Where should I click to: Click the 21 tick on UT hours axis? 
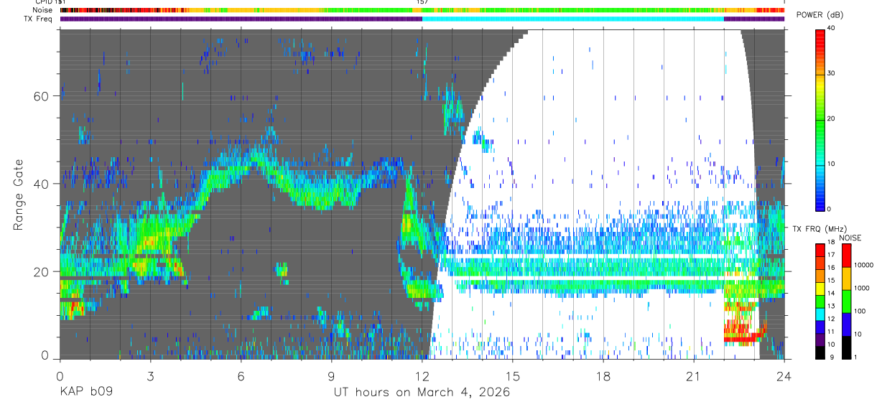click(x=694, y=375)
